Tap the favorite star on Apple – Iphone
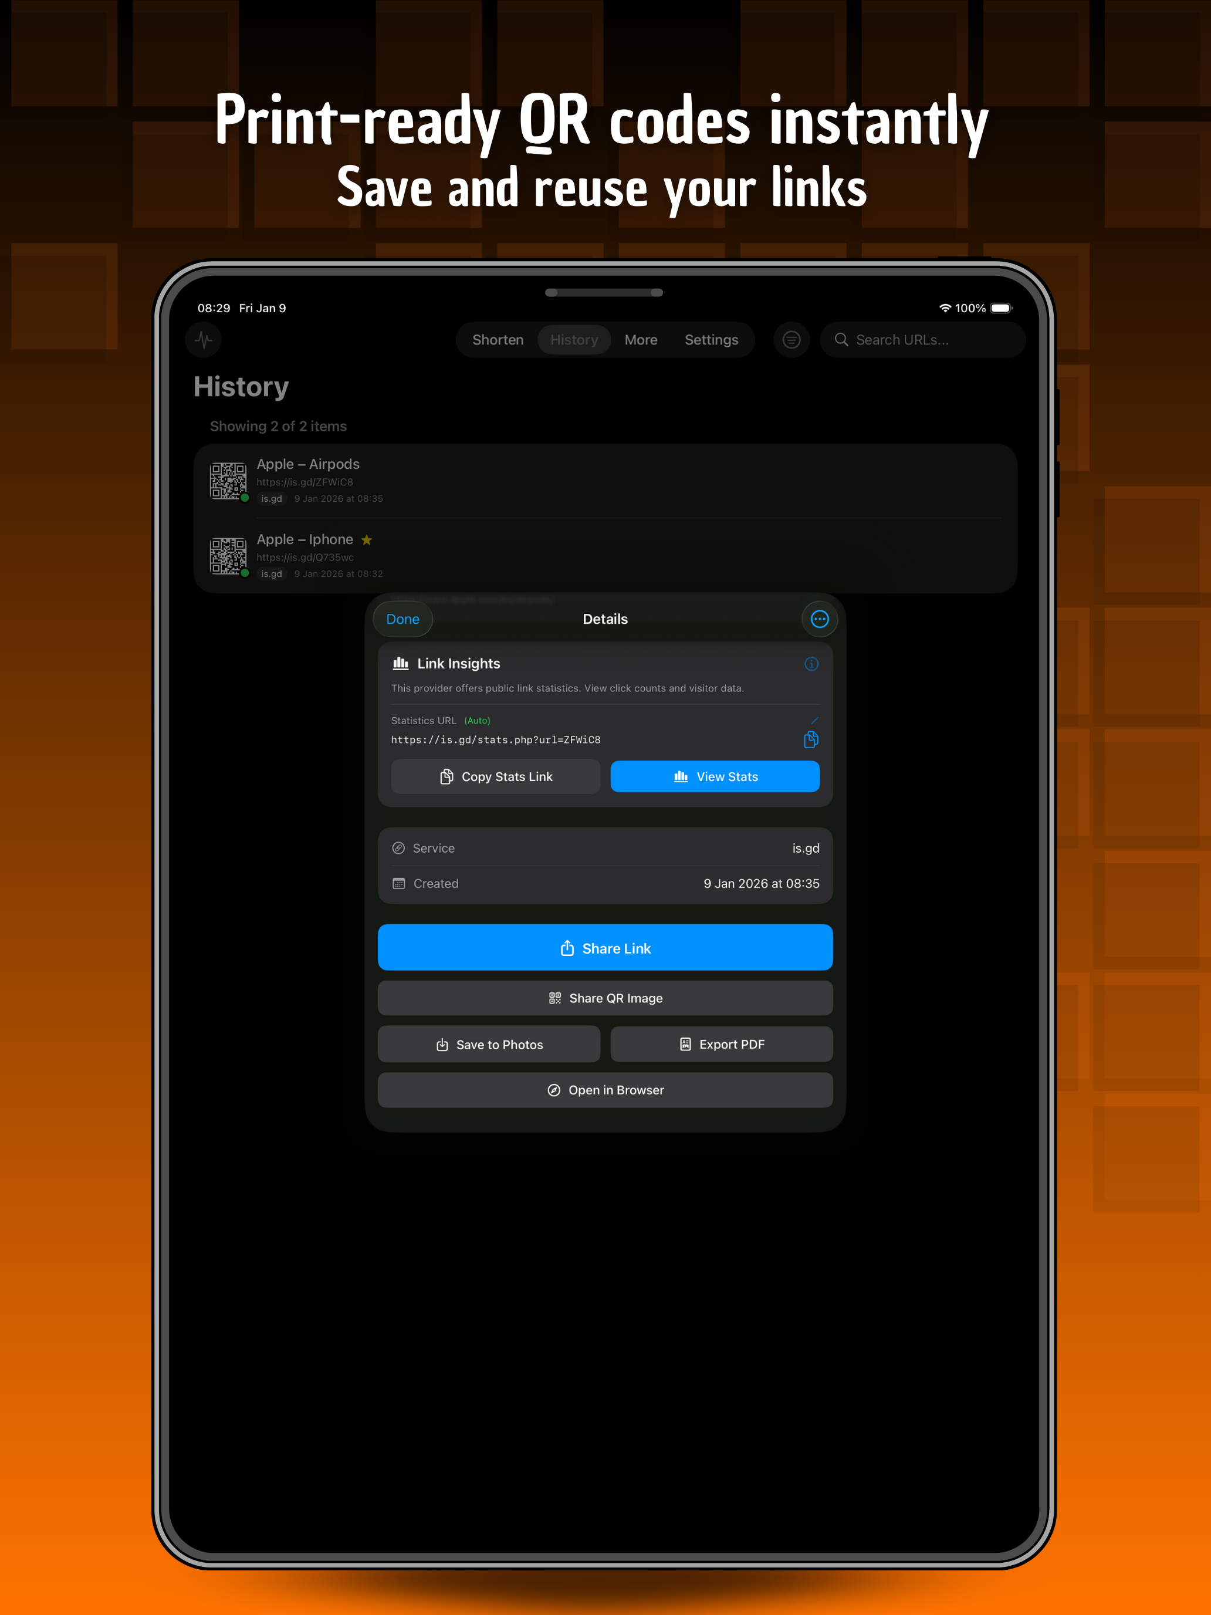The image size is (1211, 1615). [x=367, y=540]
